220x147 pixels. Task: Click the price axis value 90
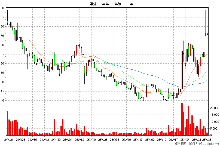[2, 8]
